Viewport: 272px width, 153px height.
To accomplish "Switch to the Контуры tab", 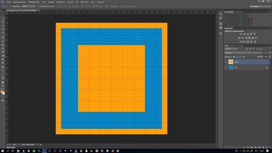I will 241,46.
